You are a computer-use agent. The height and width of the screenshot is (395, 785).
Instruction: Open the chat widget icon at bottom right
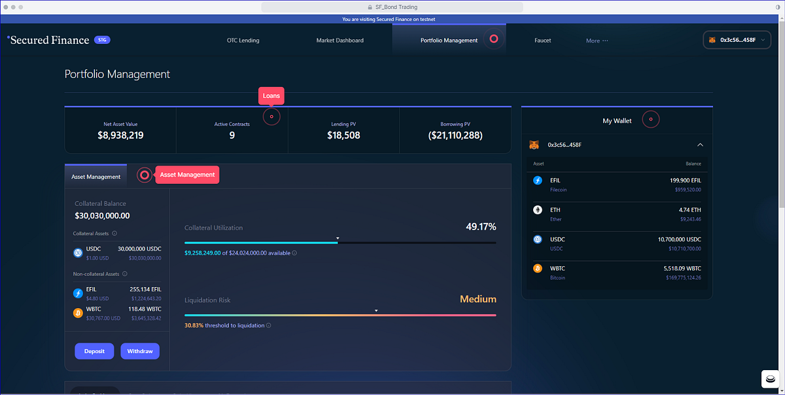[770, 380]
